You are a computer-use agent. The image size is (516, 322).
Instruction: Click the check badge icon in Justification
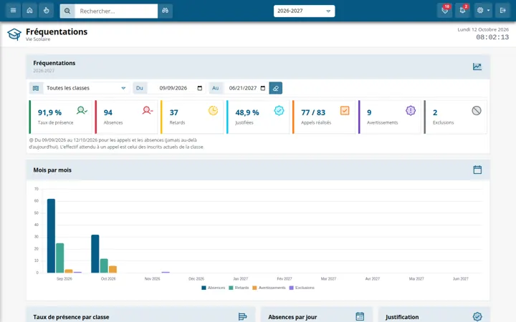[x=477, y=317]
